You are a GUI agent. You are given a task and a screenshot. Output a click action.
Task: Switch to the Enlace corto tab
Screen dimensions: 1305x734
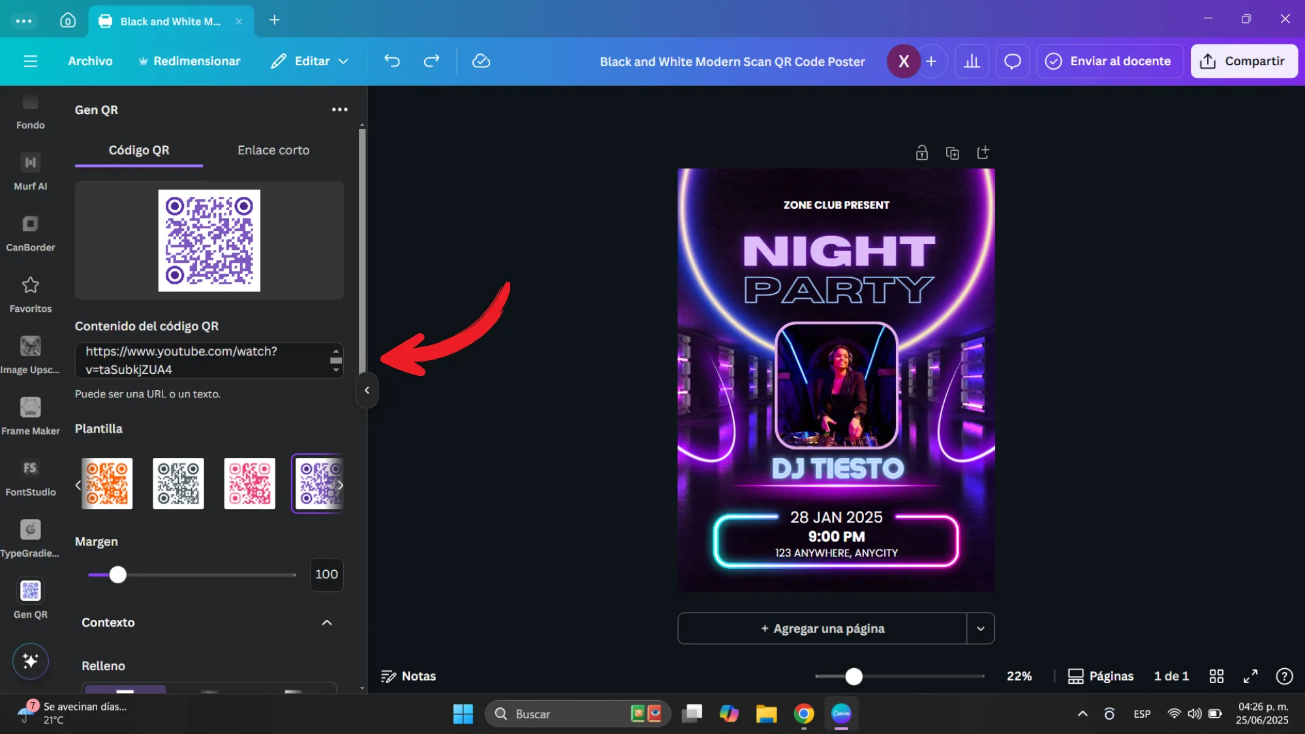tap(273, 150)
